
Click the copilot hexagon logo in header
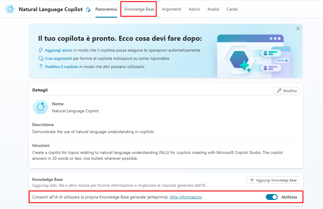(x=10, y=9)
